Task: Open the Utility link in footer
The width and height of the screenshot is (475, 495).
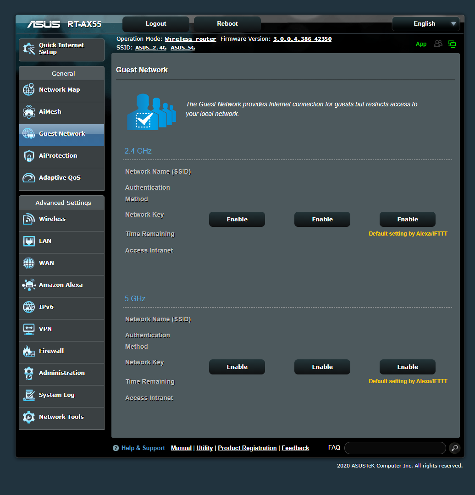Action: click(x=204, y=448)
